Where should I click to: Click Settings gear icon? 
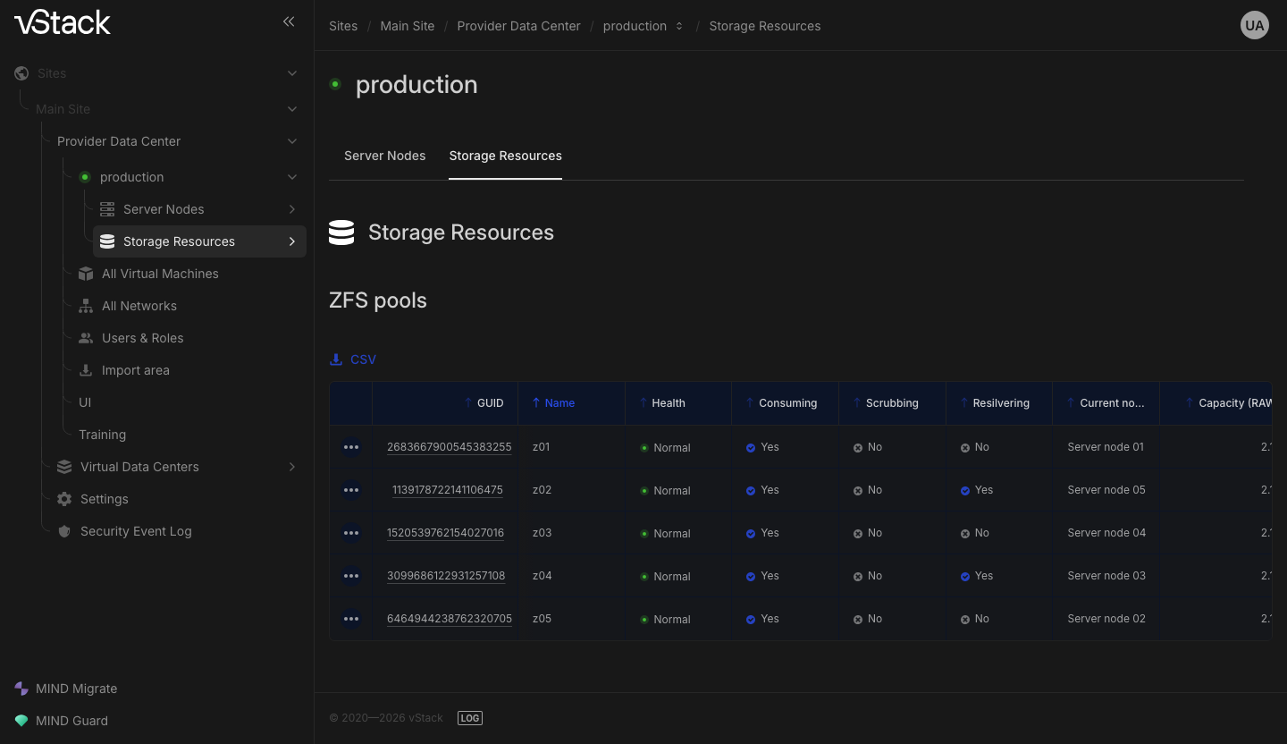tap(64, 499)
